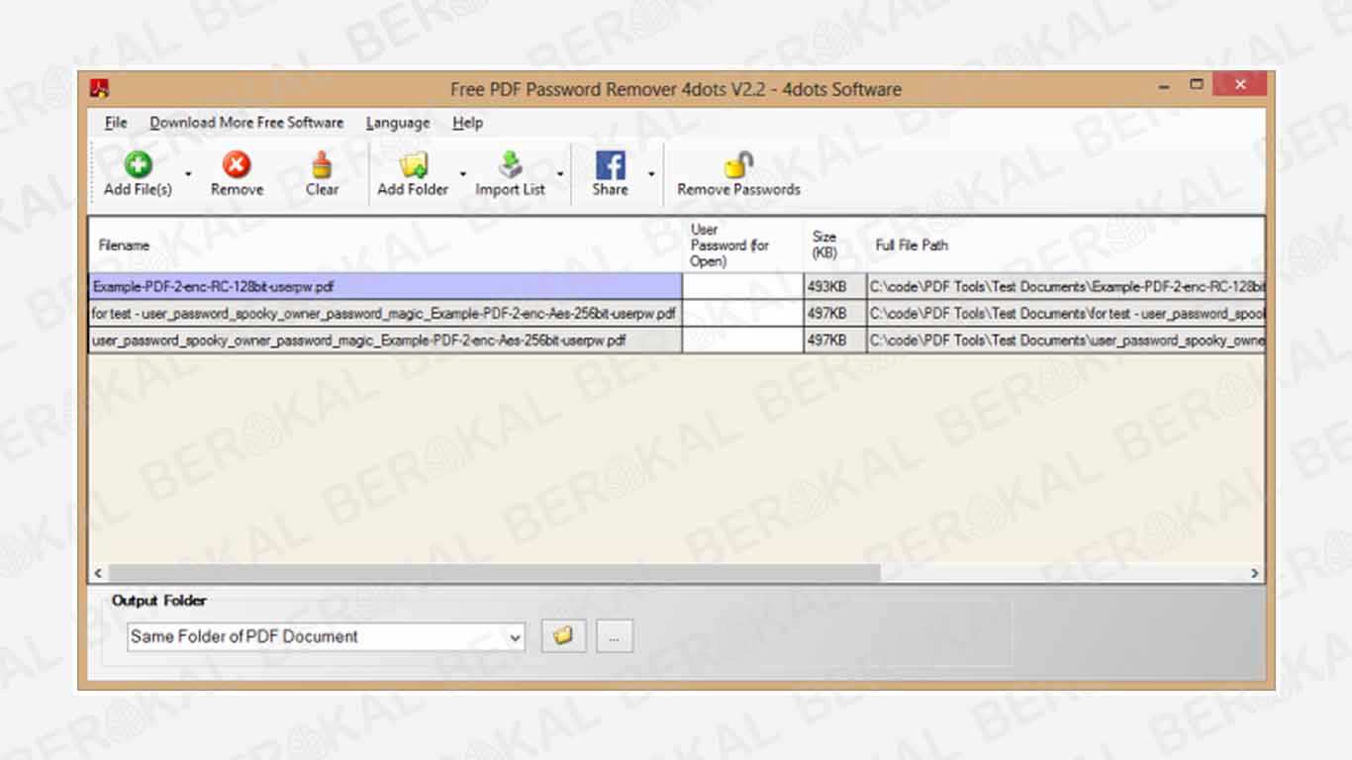Open the output folder with yellow folder icon

pyautogui.click(x=563, y=636)
